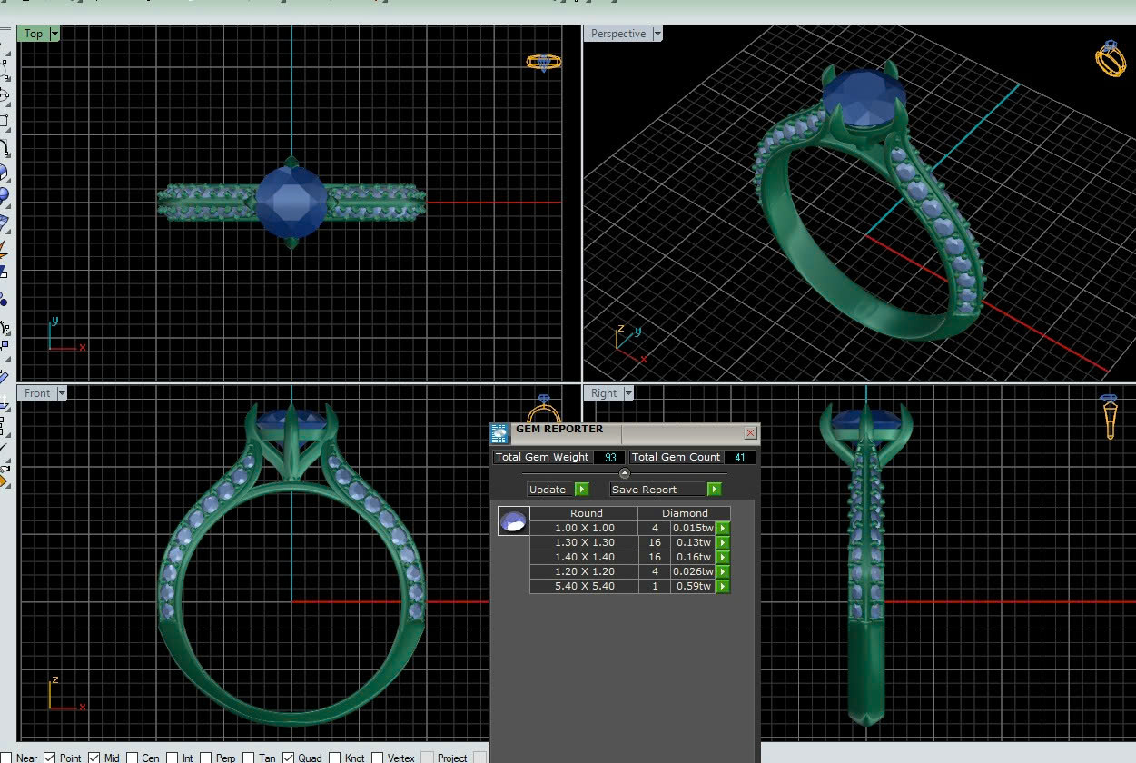The image size is (1136, 763).
Task: Click green arrow for 5.40 X 5.40 row
Action: pos(723,586)
